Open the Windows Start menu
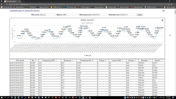This screenshot has height=99, width=176. [x=2, y=98]
